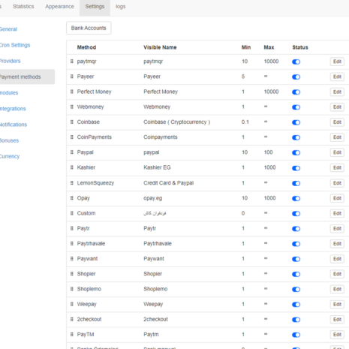Open the logs tab
Image resolution: width=349 pixels, height=349 pixels.
click(120, 7)
